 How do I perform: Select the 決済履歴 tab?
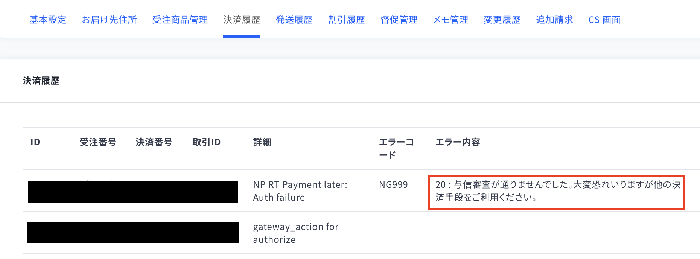(x=242, y=20)
